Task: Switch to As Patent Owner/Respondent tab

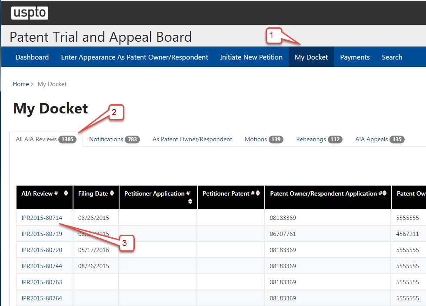Action: pos(192,140)
